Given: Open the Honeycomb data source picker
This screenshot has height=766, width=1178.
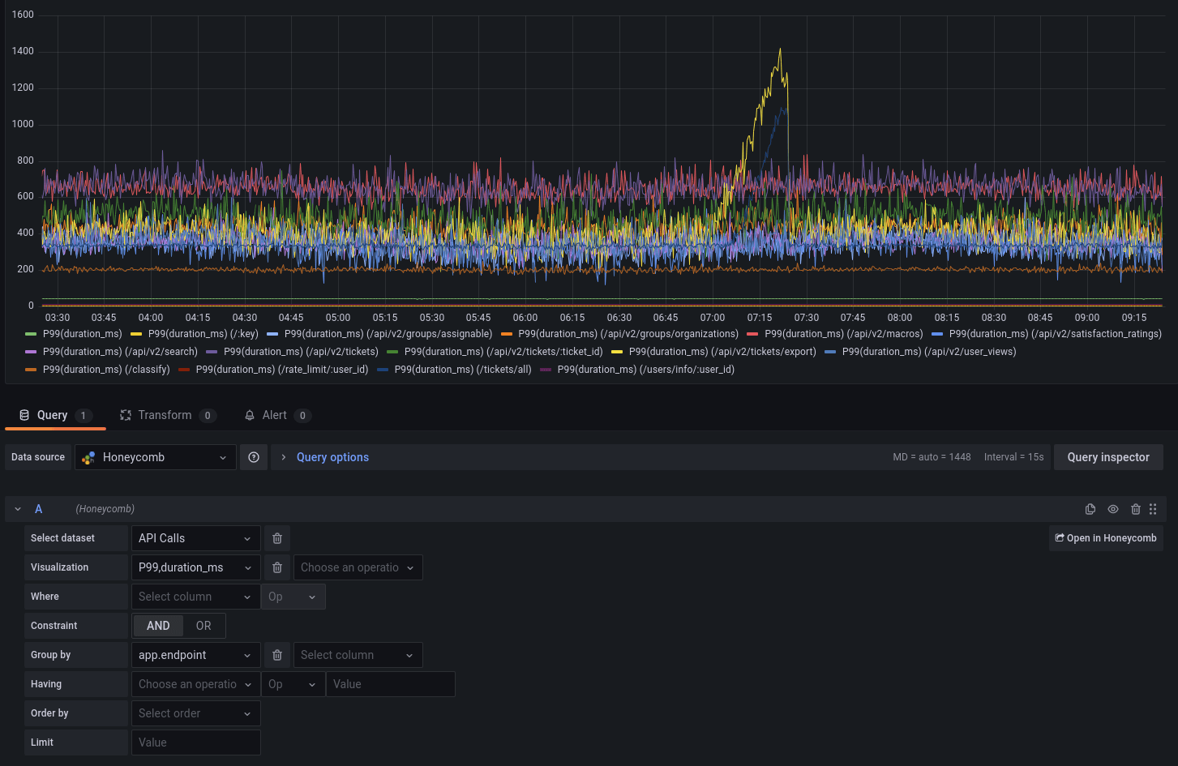Looking at the screenshot, I should [x=154, y=456].
